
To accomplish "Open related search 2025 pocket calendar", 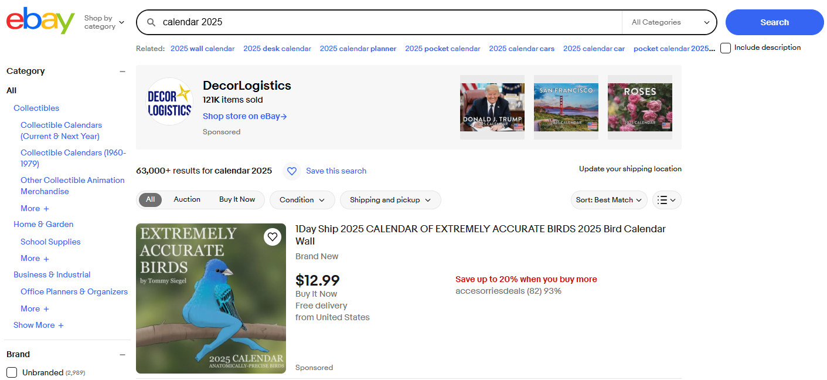I will click(443, 49).
